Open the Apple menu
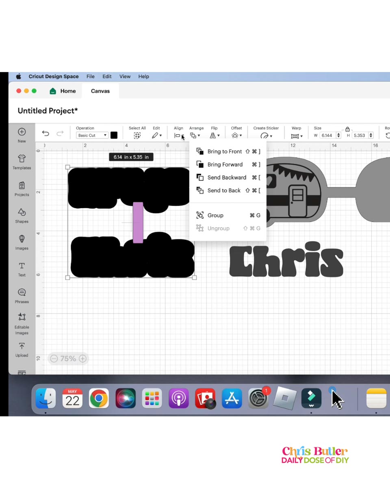Screen dimensions: 390x488 click(18, 76)
